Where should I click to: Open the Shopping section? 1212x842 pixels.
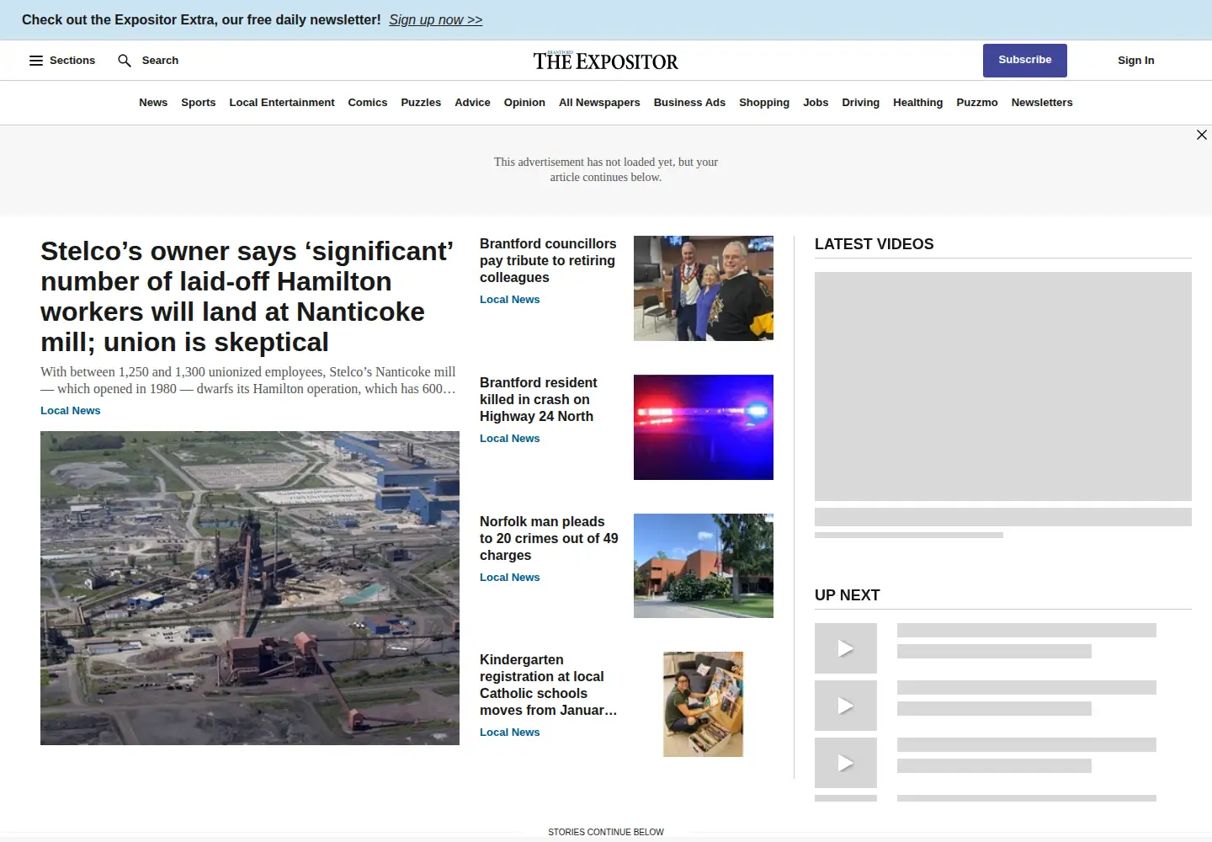(764, 103)
